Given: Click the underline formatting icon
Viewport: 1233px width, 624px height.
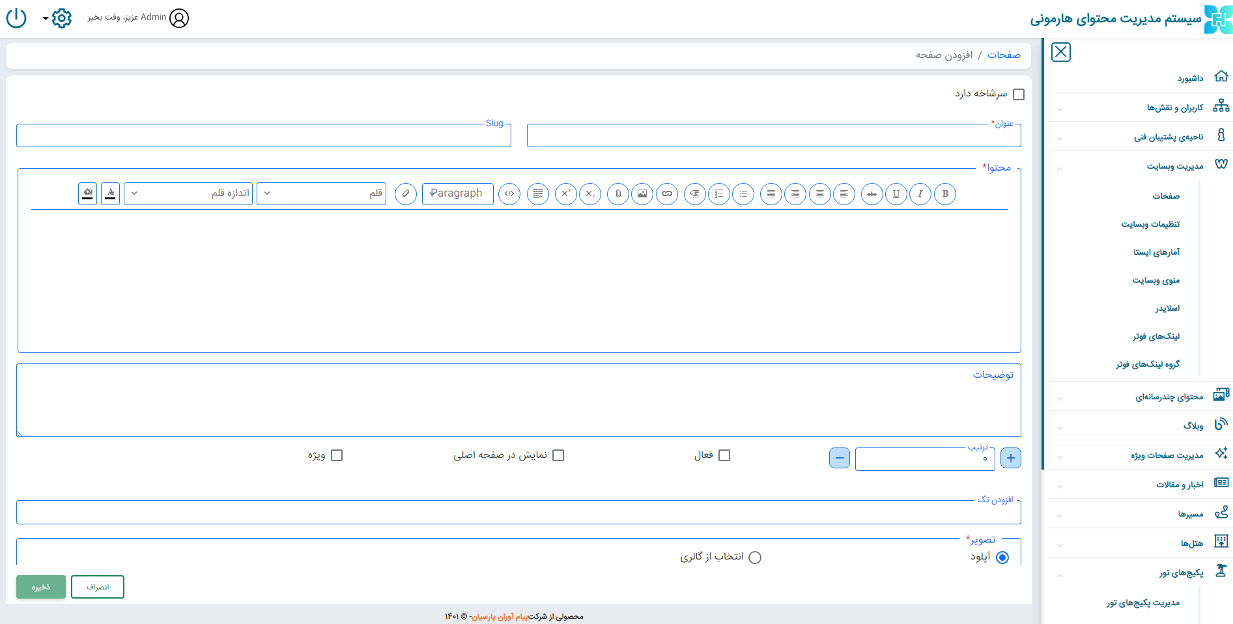Looking at the screenshot, I should (896, 194).
